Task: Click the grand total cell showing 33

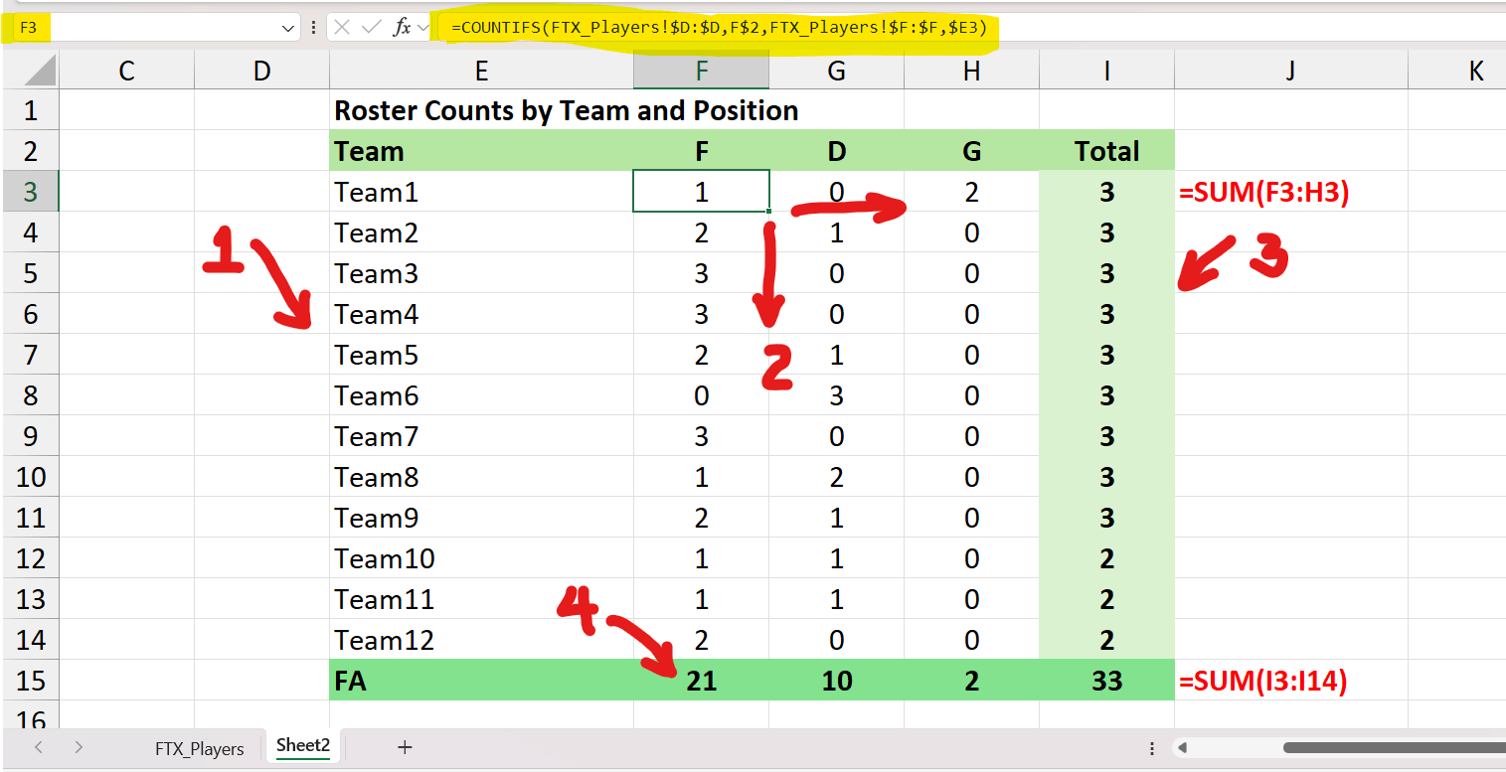Action: tap(1106, 681)
